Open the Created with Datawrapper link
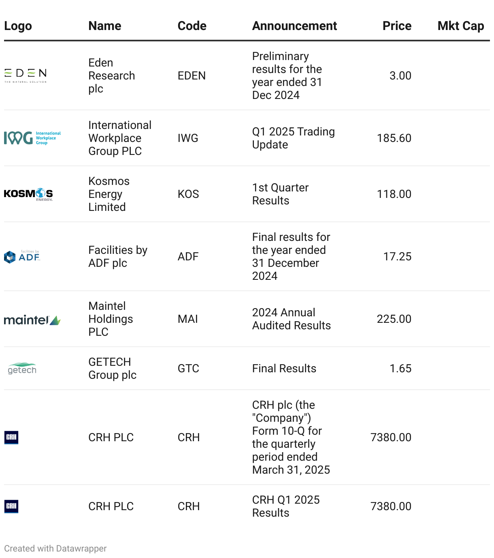The image size is (494, 558). tap(55, 548)
